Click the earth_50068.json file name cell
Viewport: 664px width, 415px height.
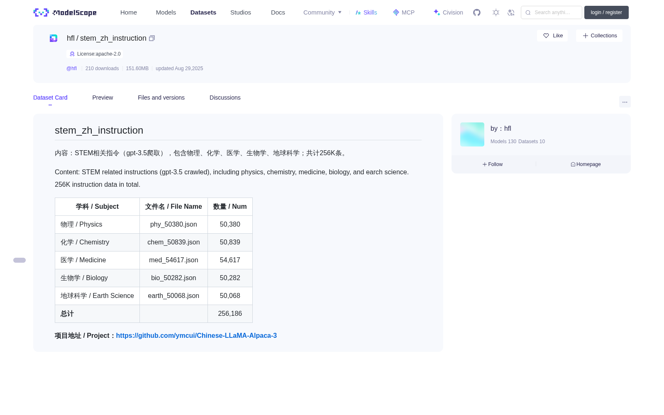173,296
